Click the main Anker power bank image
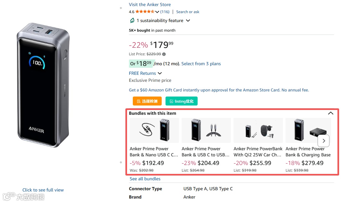Image resolution: width=341 pixels, height=203 pixels. [x=43, y=85]
